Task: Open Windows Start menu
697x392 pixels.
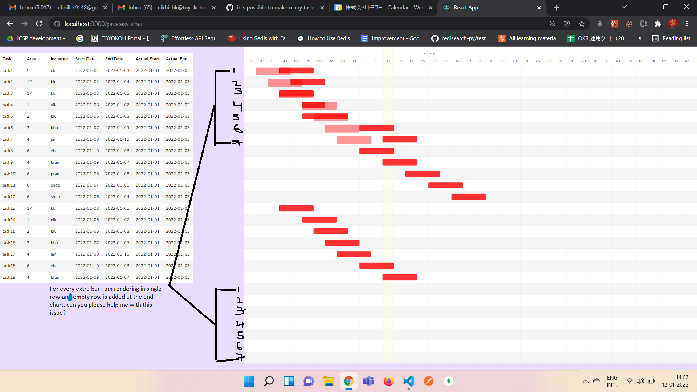Action: 249,381
